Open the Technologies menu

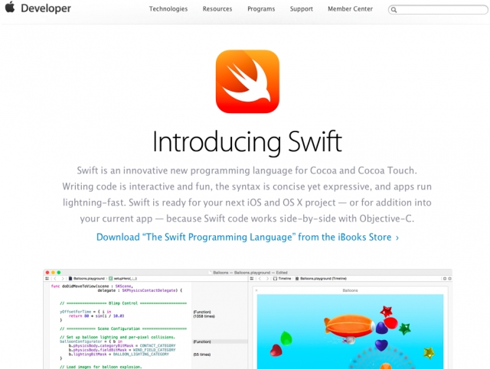point(168,8)
